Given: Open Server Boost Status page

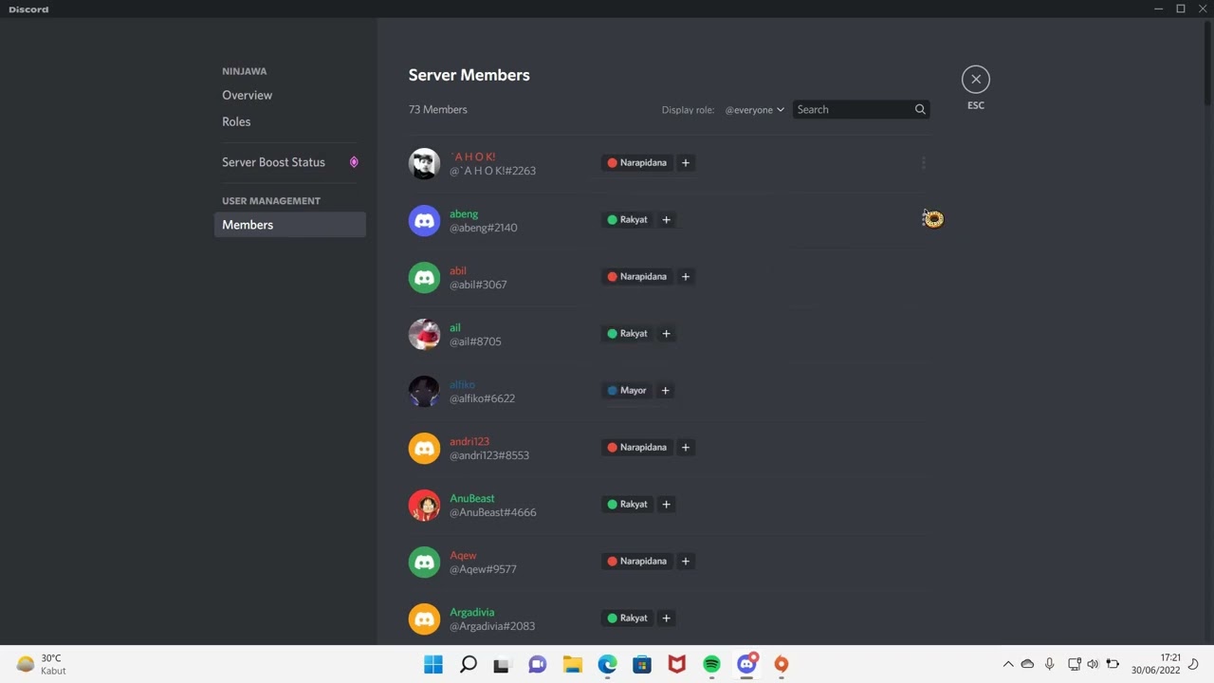Looking at the screenshot, I should [x=289, y=162].
